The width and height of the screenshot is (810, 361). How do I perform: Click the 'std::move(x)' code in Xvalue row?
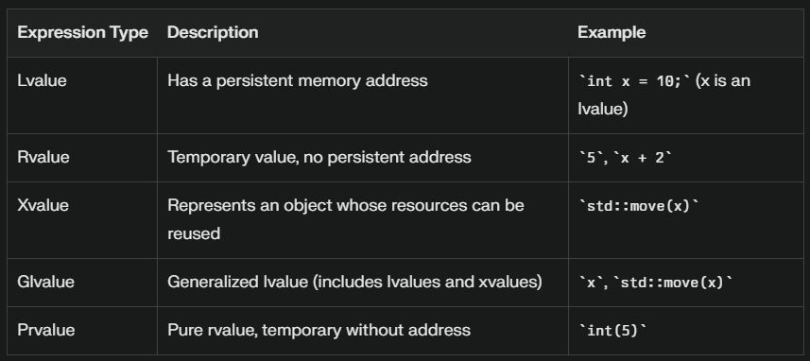point(639,206)
